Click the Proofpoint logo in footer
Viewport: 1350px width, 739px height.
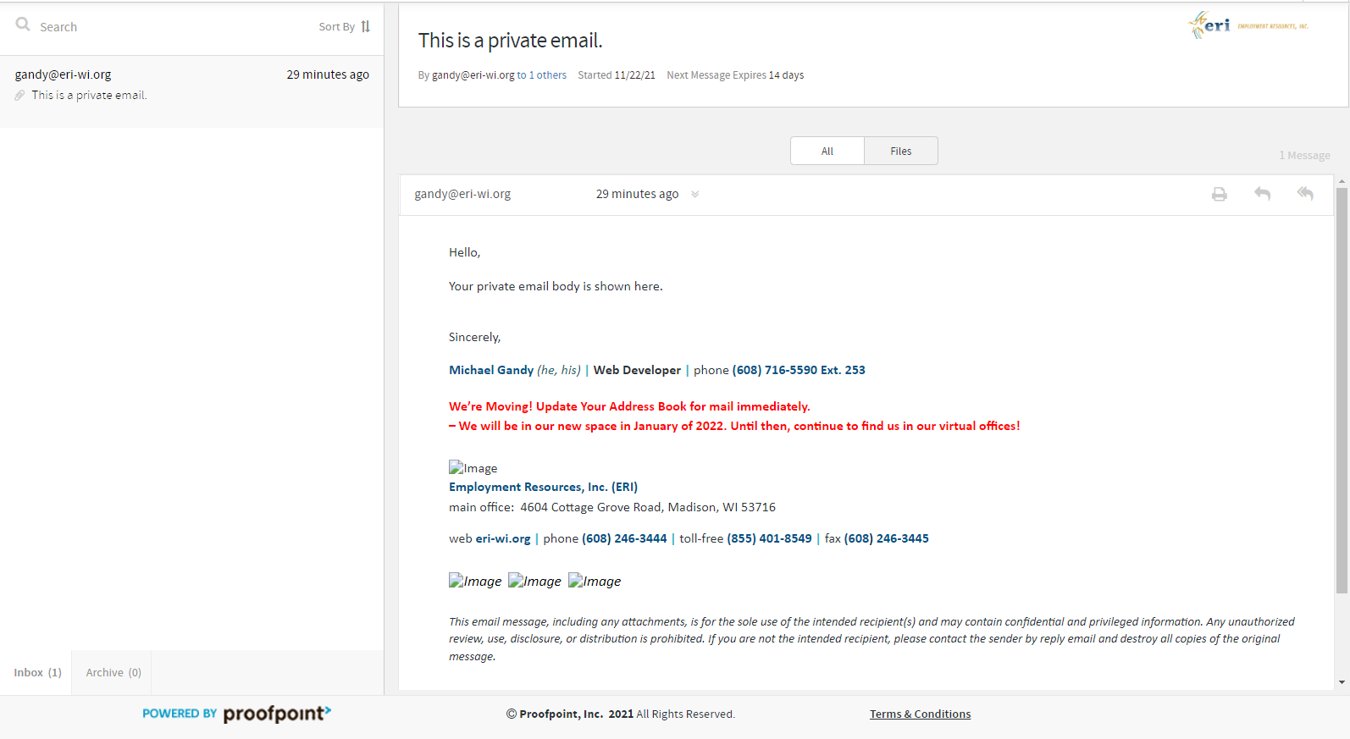point(276,714)
